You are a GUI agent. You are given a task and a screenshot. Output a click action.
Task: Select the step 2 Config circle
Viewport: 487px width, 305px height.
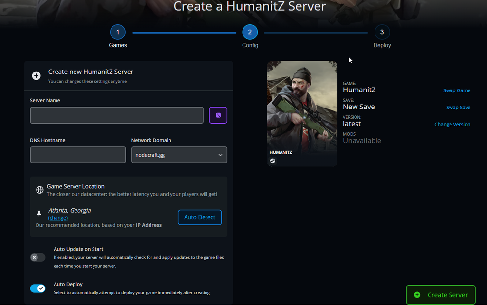(250, 32)
